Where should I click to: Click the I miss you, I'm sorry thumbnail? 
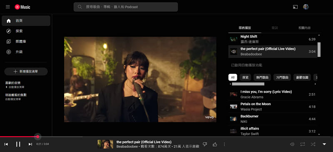pyautogui.click(x=234, y=94)
